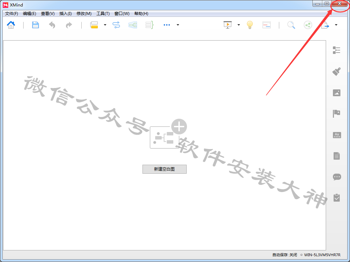Open the 查看(V) menu

click(x=48, y=14)
